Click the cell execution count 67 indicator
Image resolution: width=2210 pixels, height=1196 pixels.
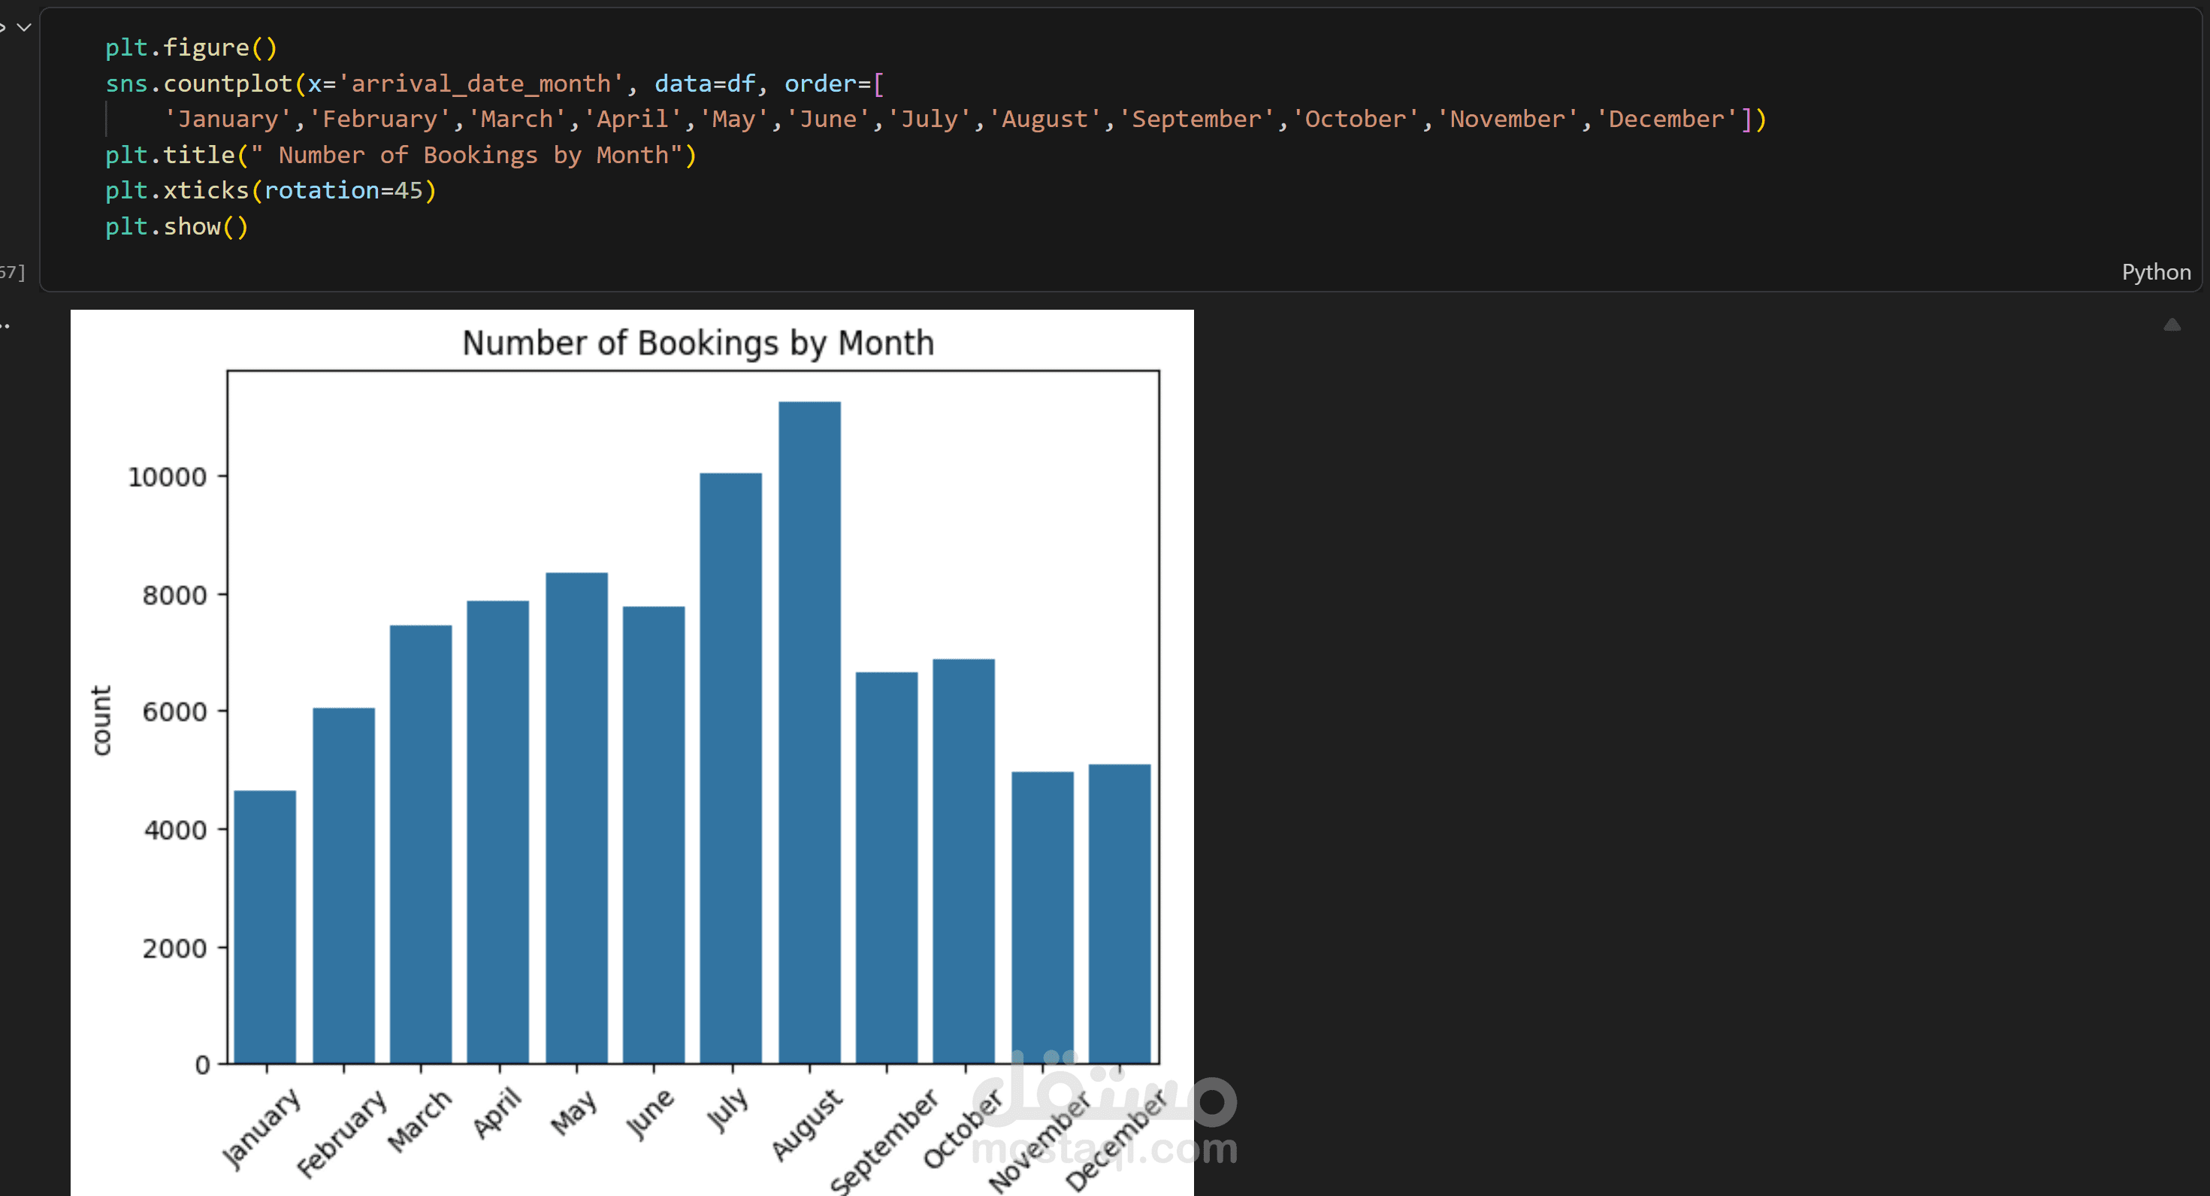pos(12,273)
